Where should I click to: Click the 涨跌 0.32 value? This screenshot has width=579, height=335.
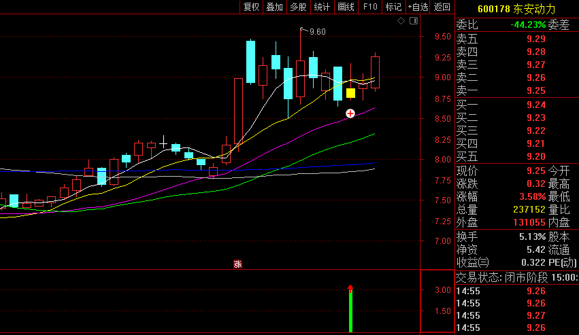536,183
